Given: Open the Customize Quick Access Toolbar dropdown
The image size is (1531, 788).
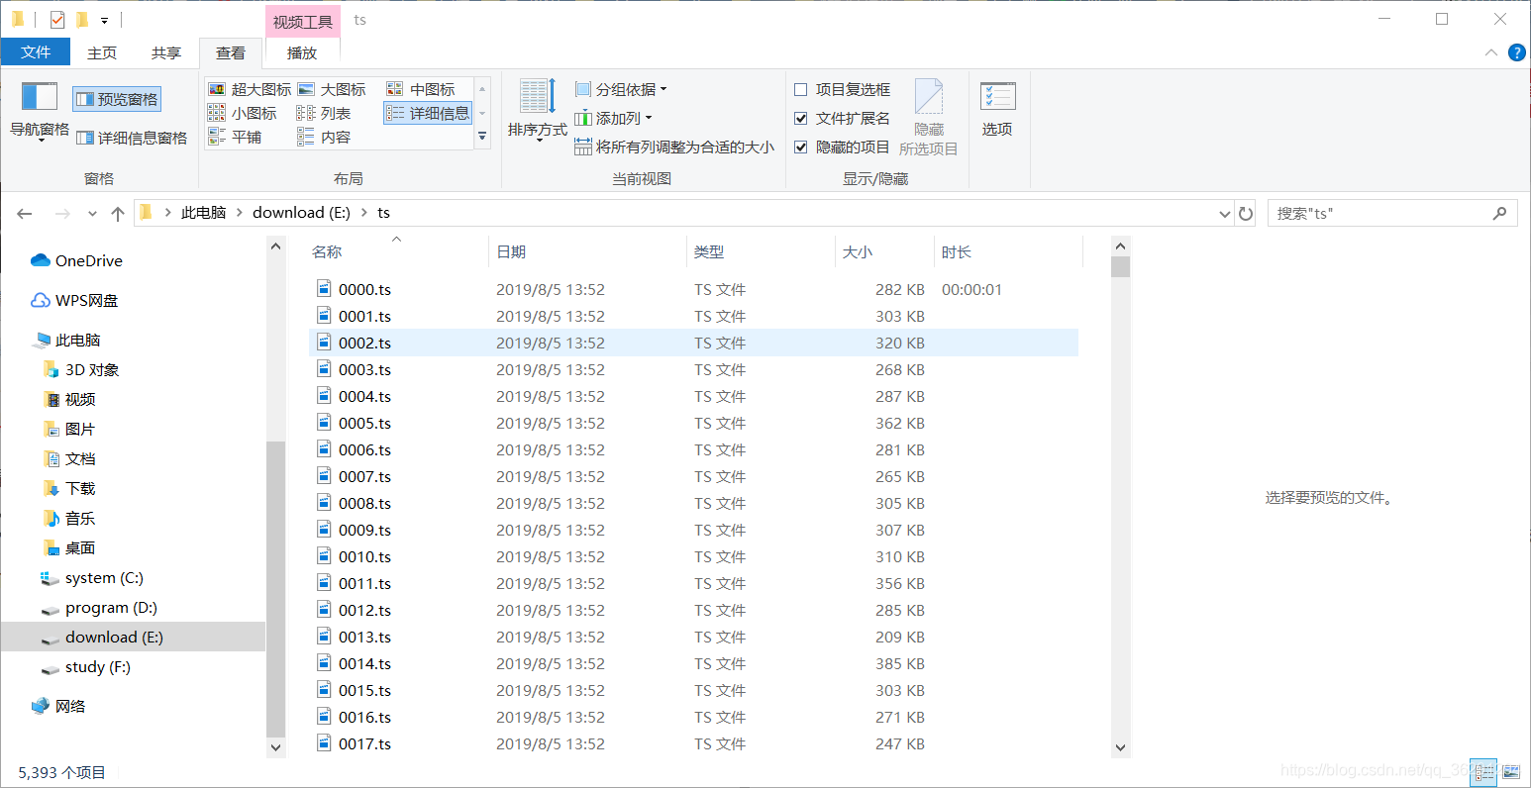Looking at the screenshot, I should [x=104, y=20].
